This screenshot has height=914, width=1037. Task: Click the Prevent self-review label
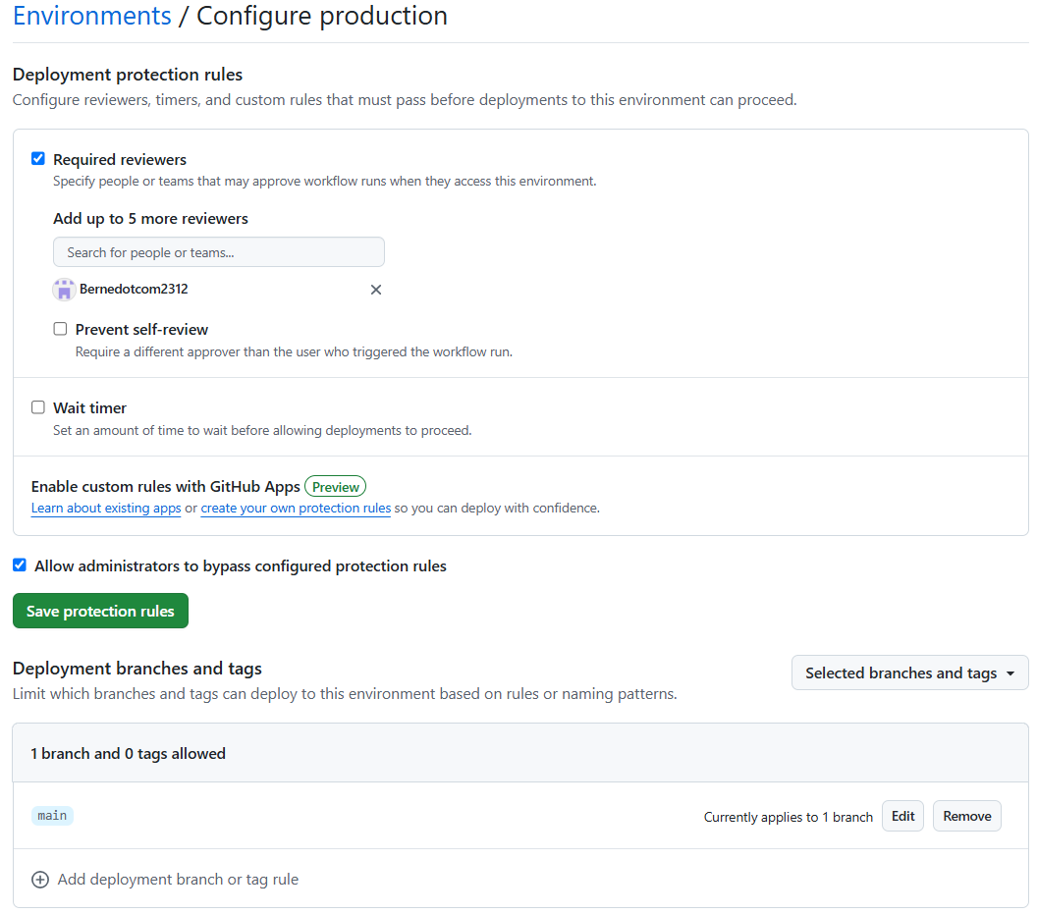click(141, 329)
